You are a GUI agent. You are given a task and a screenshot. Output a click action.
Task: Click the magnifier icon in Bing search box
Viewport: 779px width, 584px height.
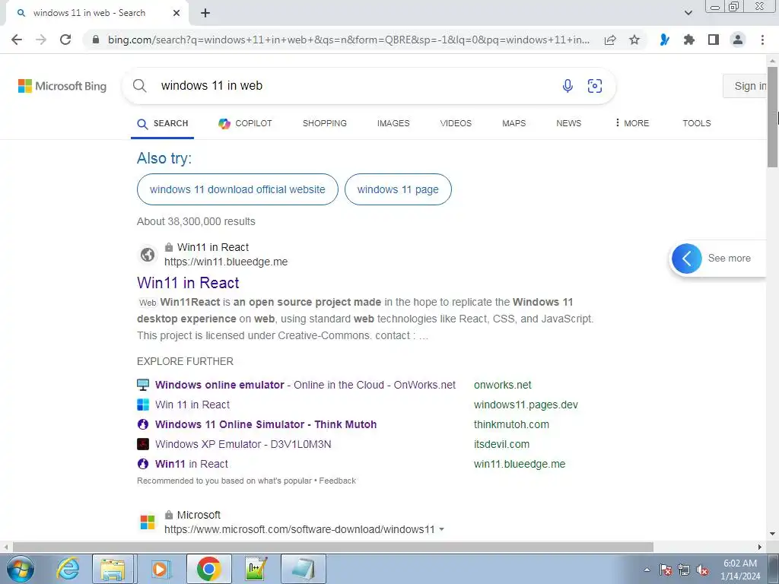140,86
